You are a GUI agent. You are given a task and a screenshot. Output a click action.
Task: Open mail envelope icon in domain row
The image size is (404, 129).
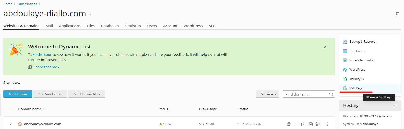click(303, 124)
